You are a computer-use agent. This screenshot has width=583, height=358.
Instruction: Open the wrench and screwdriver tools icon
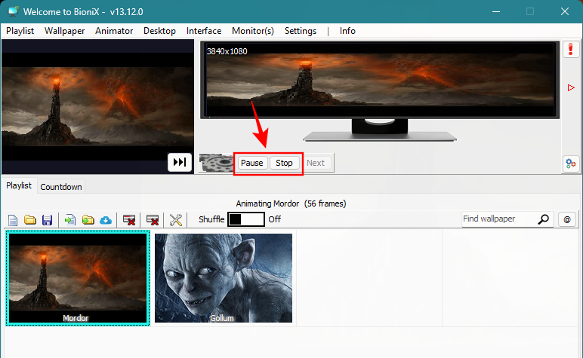[x=175, y=220]
